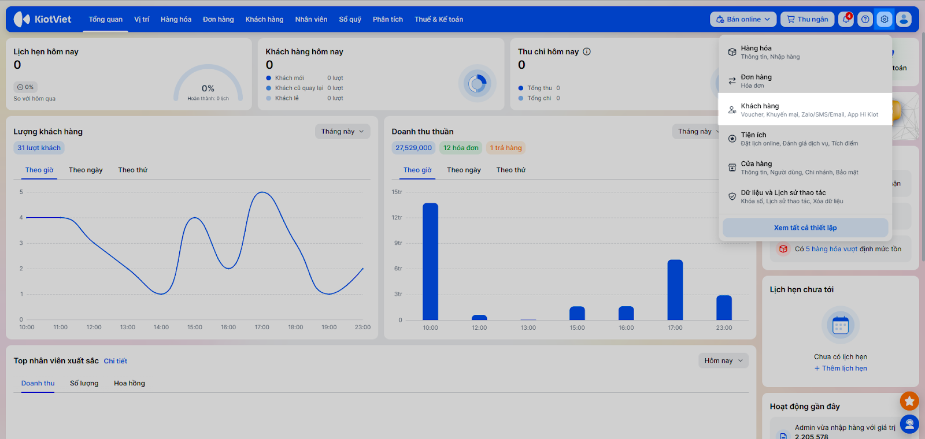
Task: Open the notifications bell
Action: (x=846, y=19)
